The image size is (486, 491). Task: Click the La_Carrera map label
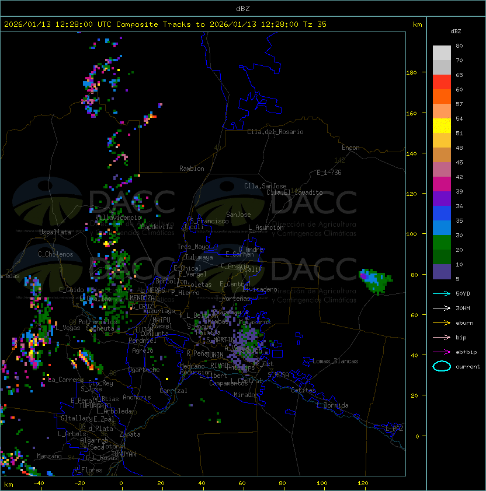66,380
